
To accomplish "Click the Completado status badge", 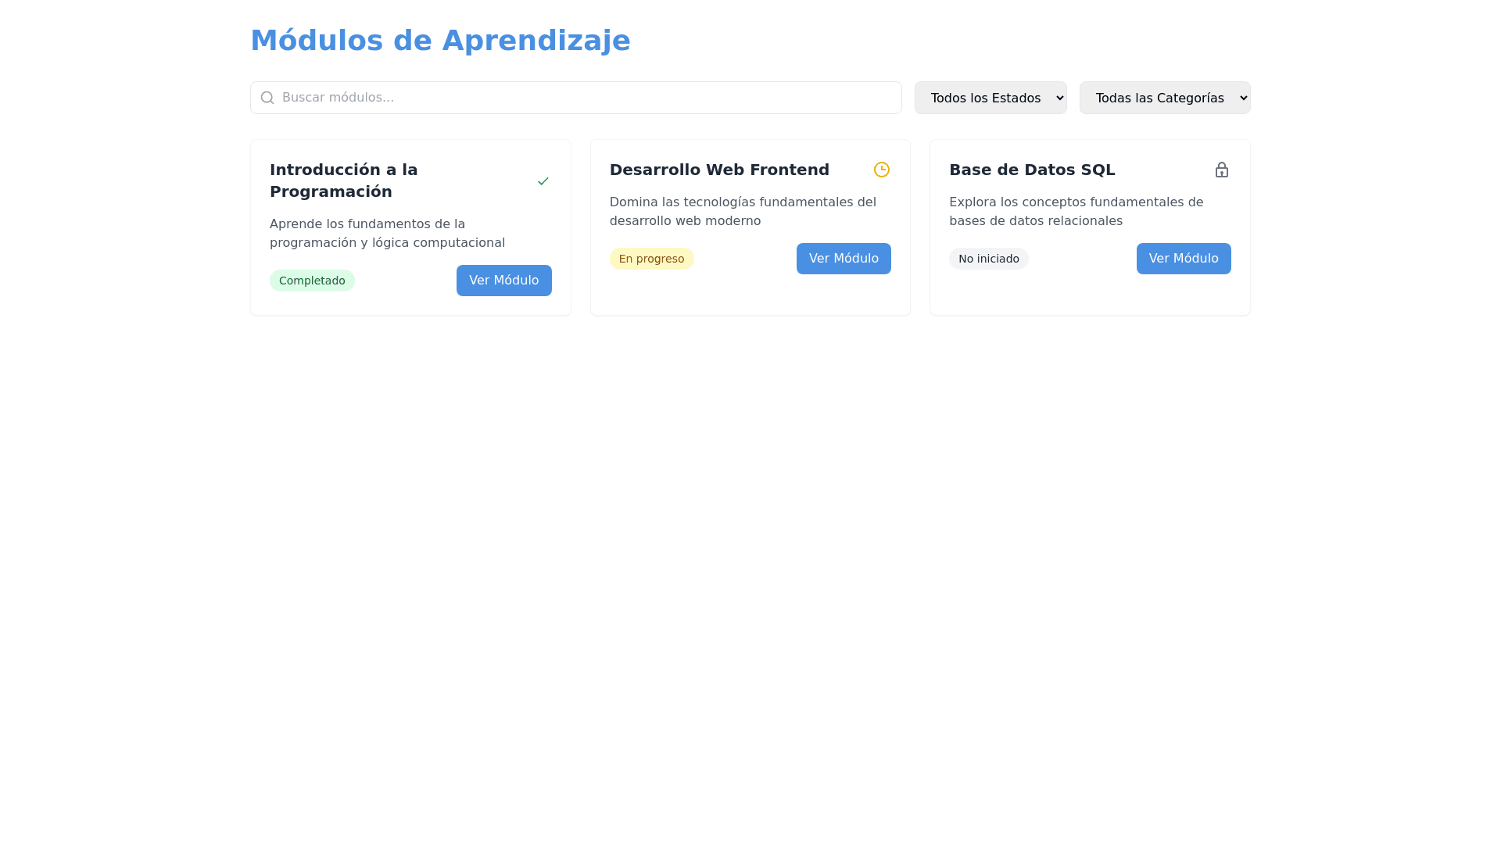I will click(312, 281).
